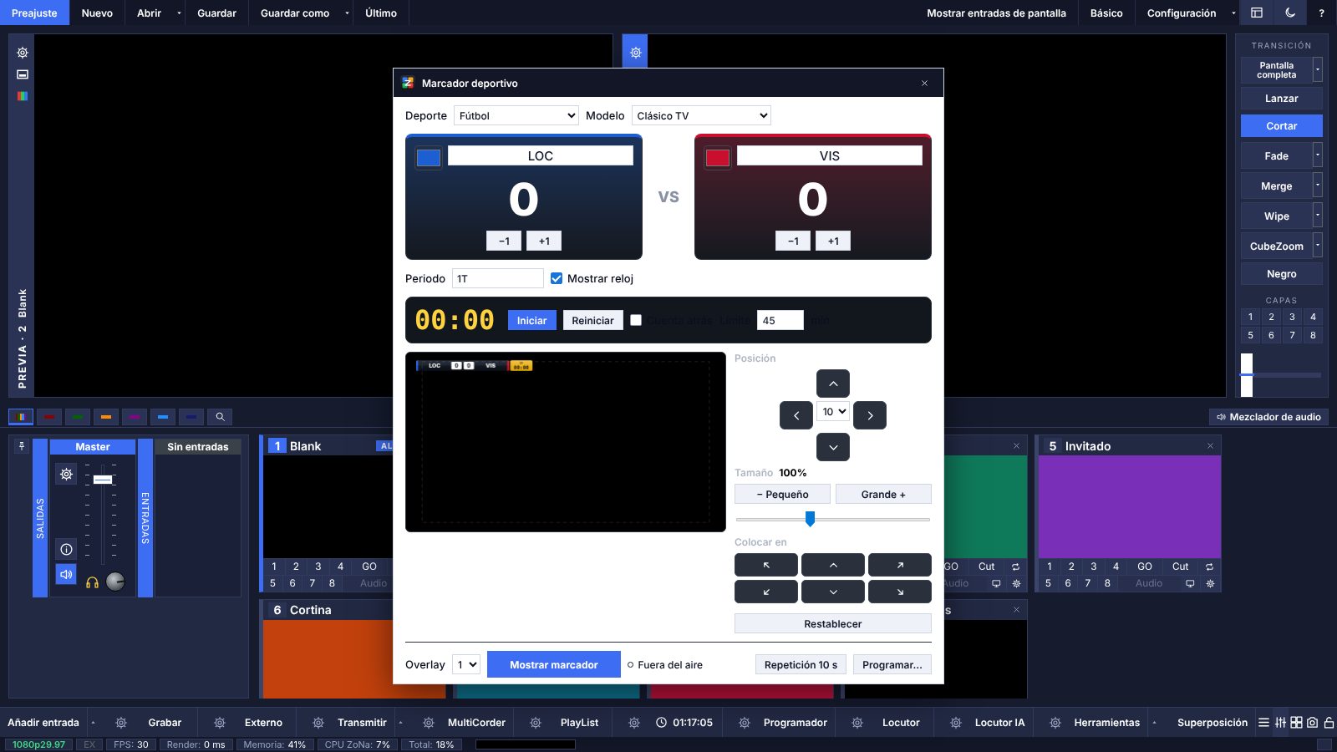Switch to Básico mode
Screen dimensions: 1337x752
1106,13
